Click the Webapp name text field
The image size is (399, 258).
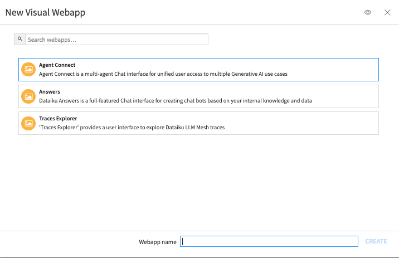click(269, 241)
